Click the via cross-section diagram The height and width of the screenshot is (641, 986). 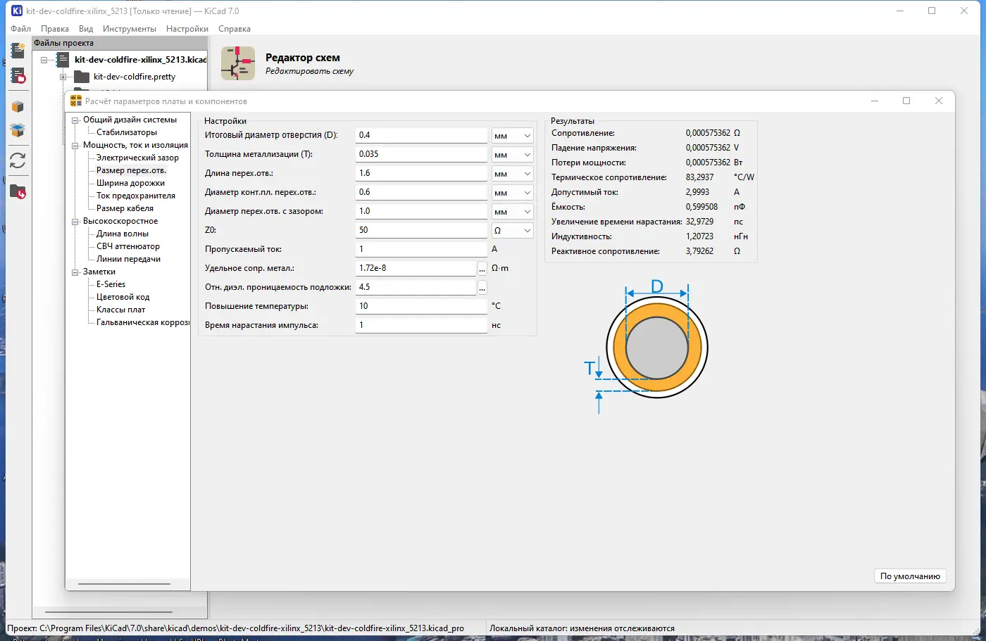pyautogui.click(x=647, y=348)
